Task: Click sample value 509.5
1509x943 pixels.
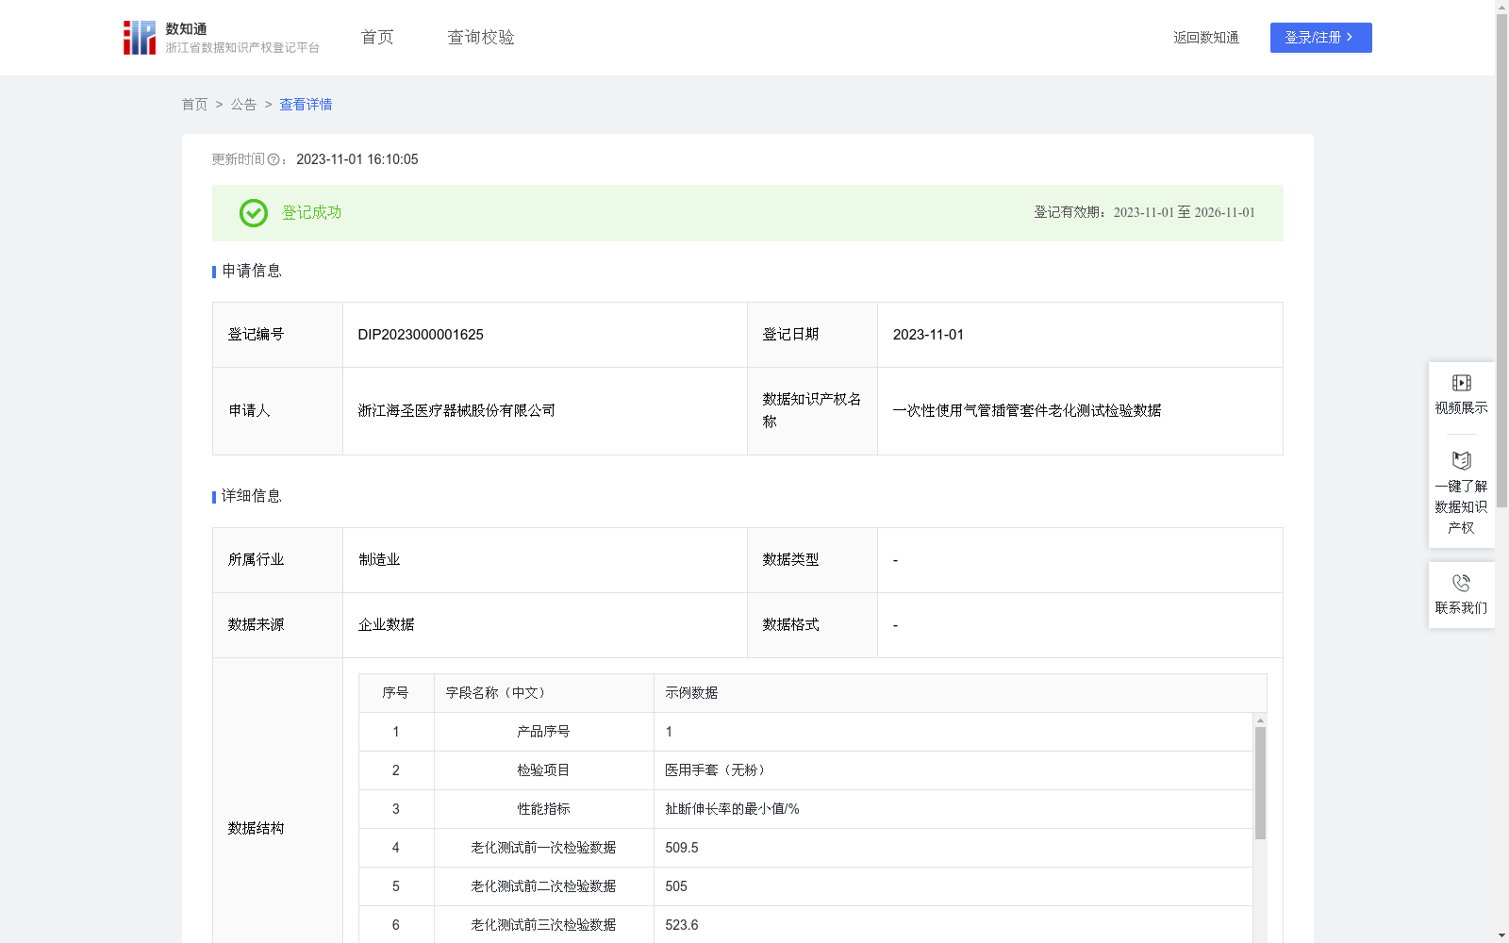Action: click(x=682, y=848)
